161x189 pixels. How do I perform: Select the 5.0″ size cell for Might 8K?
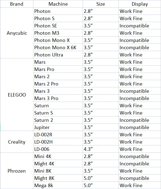click(x=101, y=178)
